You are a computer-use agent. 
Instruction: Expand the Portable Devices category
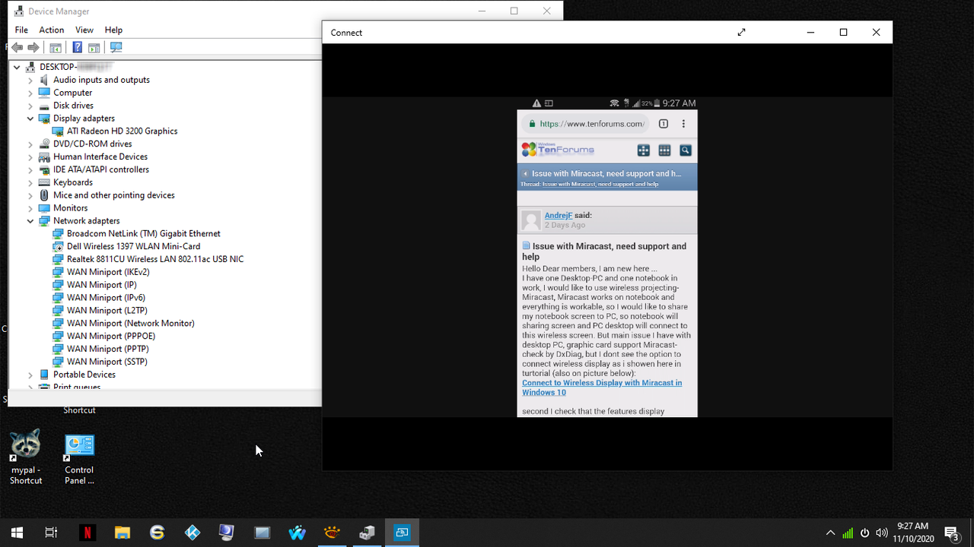pyautogui.click(x=30, y=375)
